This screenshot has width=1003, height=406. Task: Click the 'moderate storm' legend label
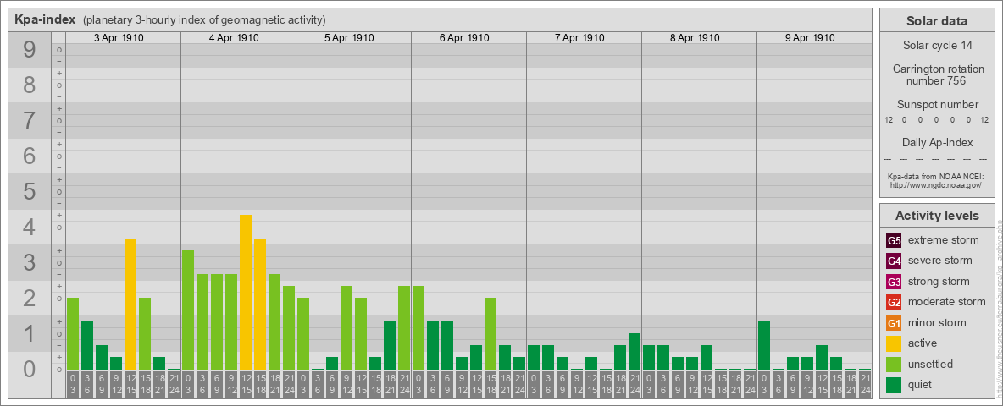(x=947, y=302)
